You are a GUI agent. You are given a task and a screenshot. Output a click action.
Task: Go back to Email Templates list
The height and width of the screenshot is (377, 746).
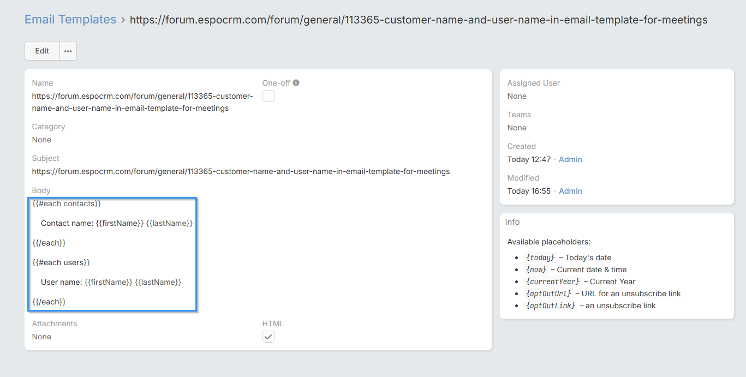pyautogui.click(x=70, y=20)
